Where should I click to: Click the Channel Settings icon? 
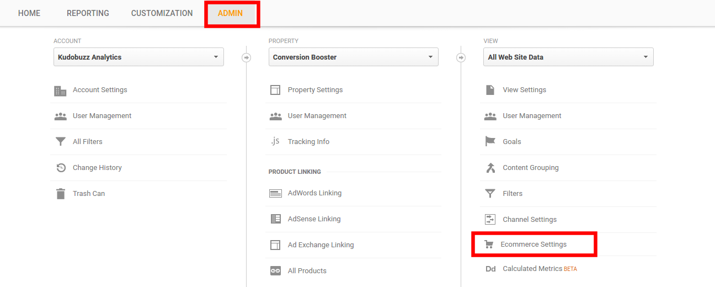pos(490,220)
